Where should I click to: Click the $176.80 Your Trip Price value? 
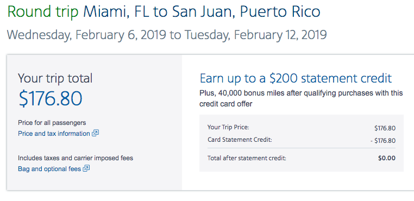(385, 128)
